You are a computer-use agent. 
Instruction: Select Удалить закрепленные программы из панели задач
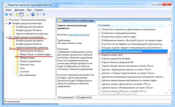[129, 81]
